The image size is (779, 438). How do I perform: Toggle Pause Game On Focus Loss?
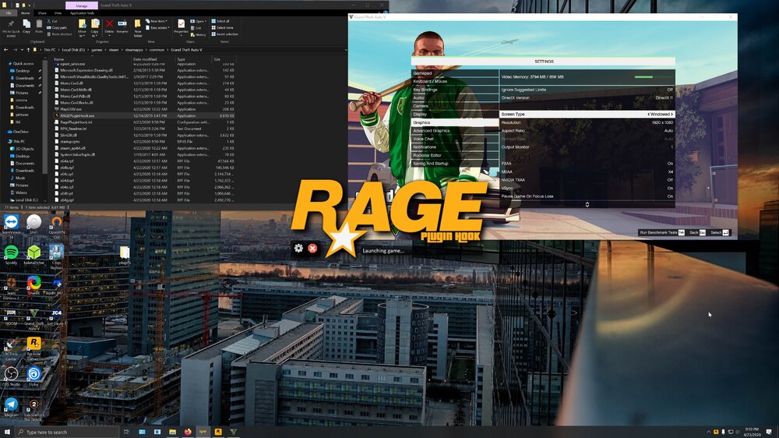point(587,196)
